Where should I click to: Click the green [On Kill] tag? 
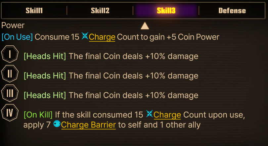tap(38, 115)
